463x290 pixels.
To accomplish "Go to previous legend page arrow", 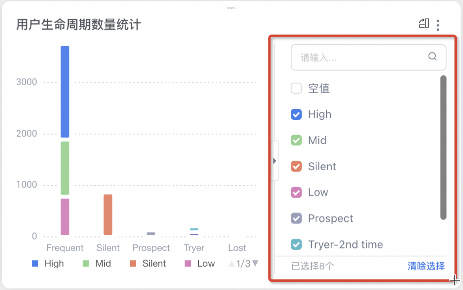I will coord(232,264).
